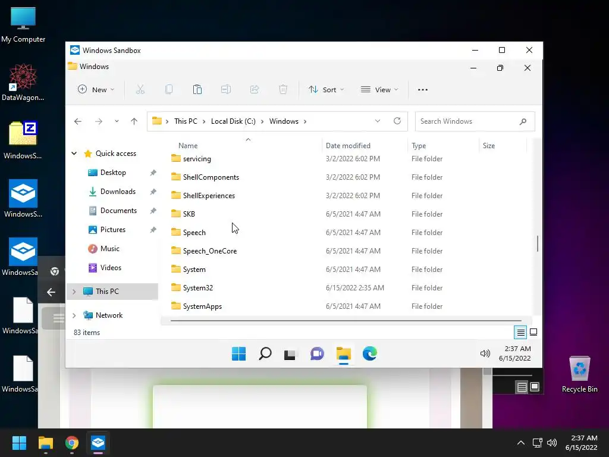
Task: Click the Delete trash icon in toolbar
Action: pos(283,90)
